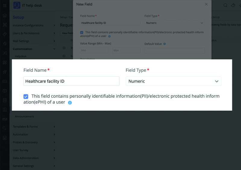Click the rocket icon in left rail

pyautogui.click(x=5, y=72)
